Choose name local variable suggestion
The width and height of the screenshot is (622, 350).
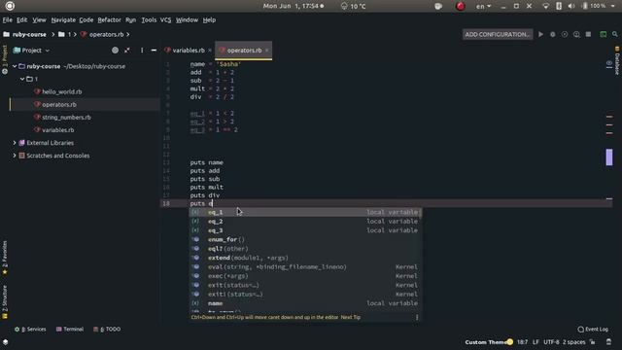pos(304,303)
